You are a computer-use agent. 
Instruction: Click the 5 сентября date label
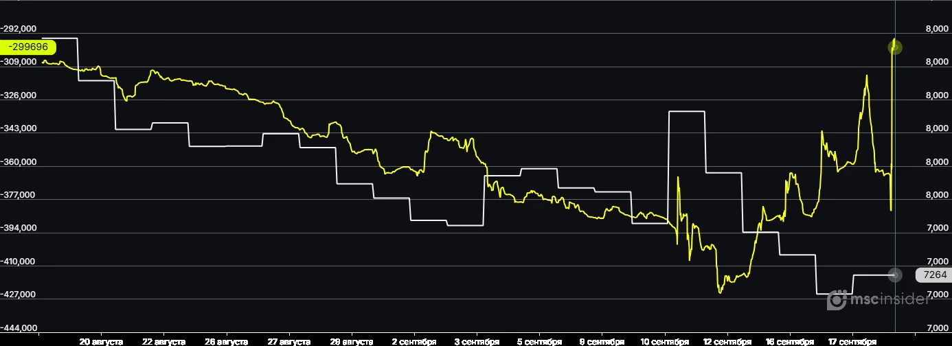(539, 341)
